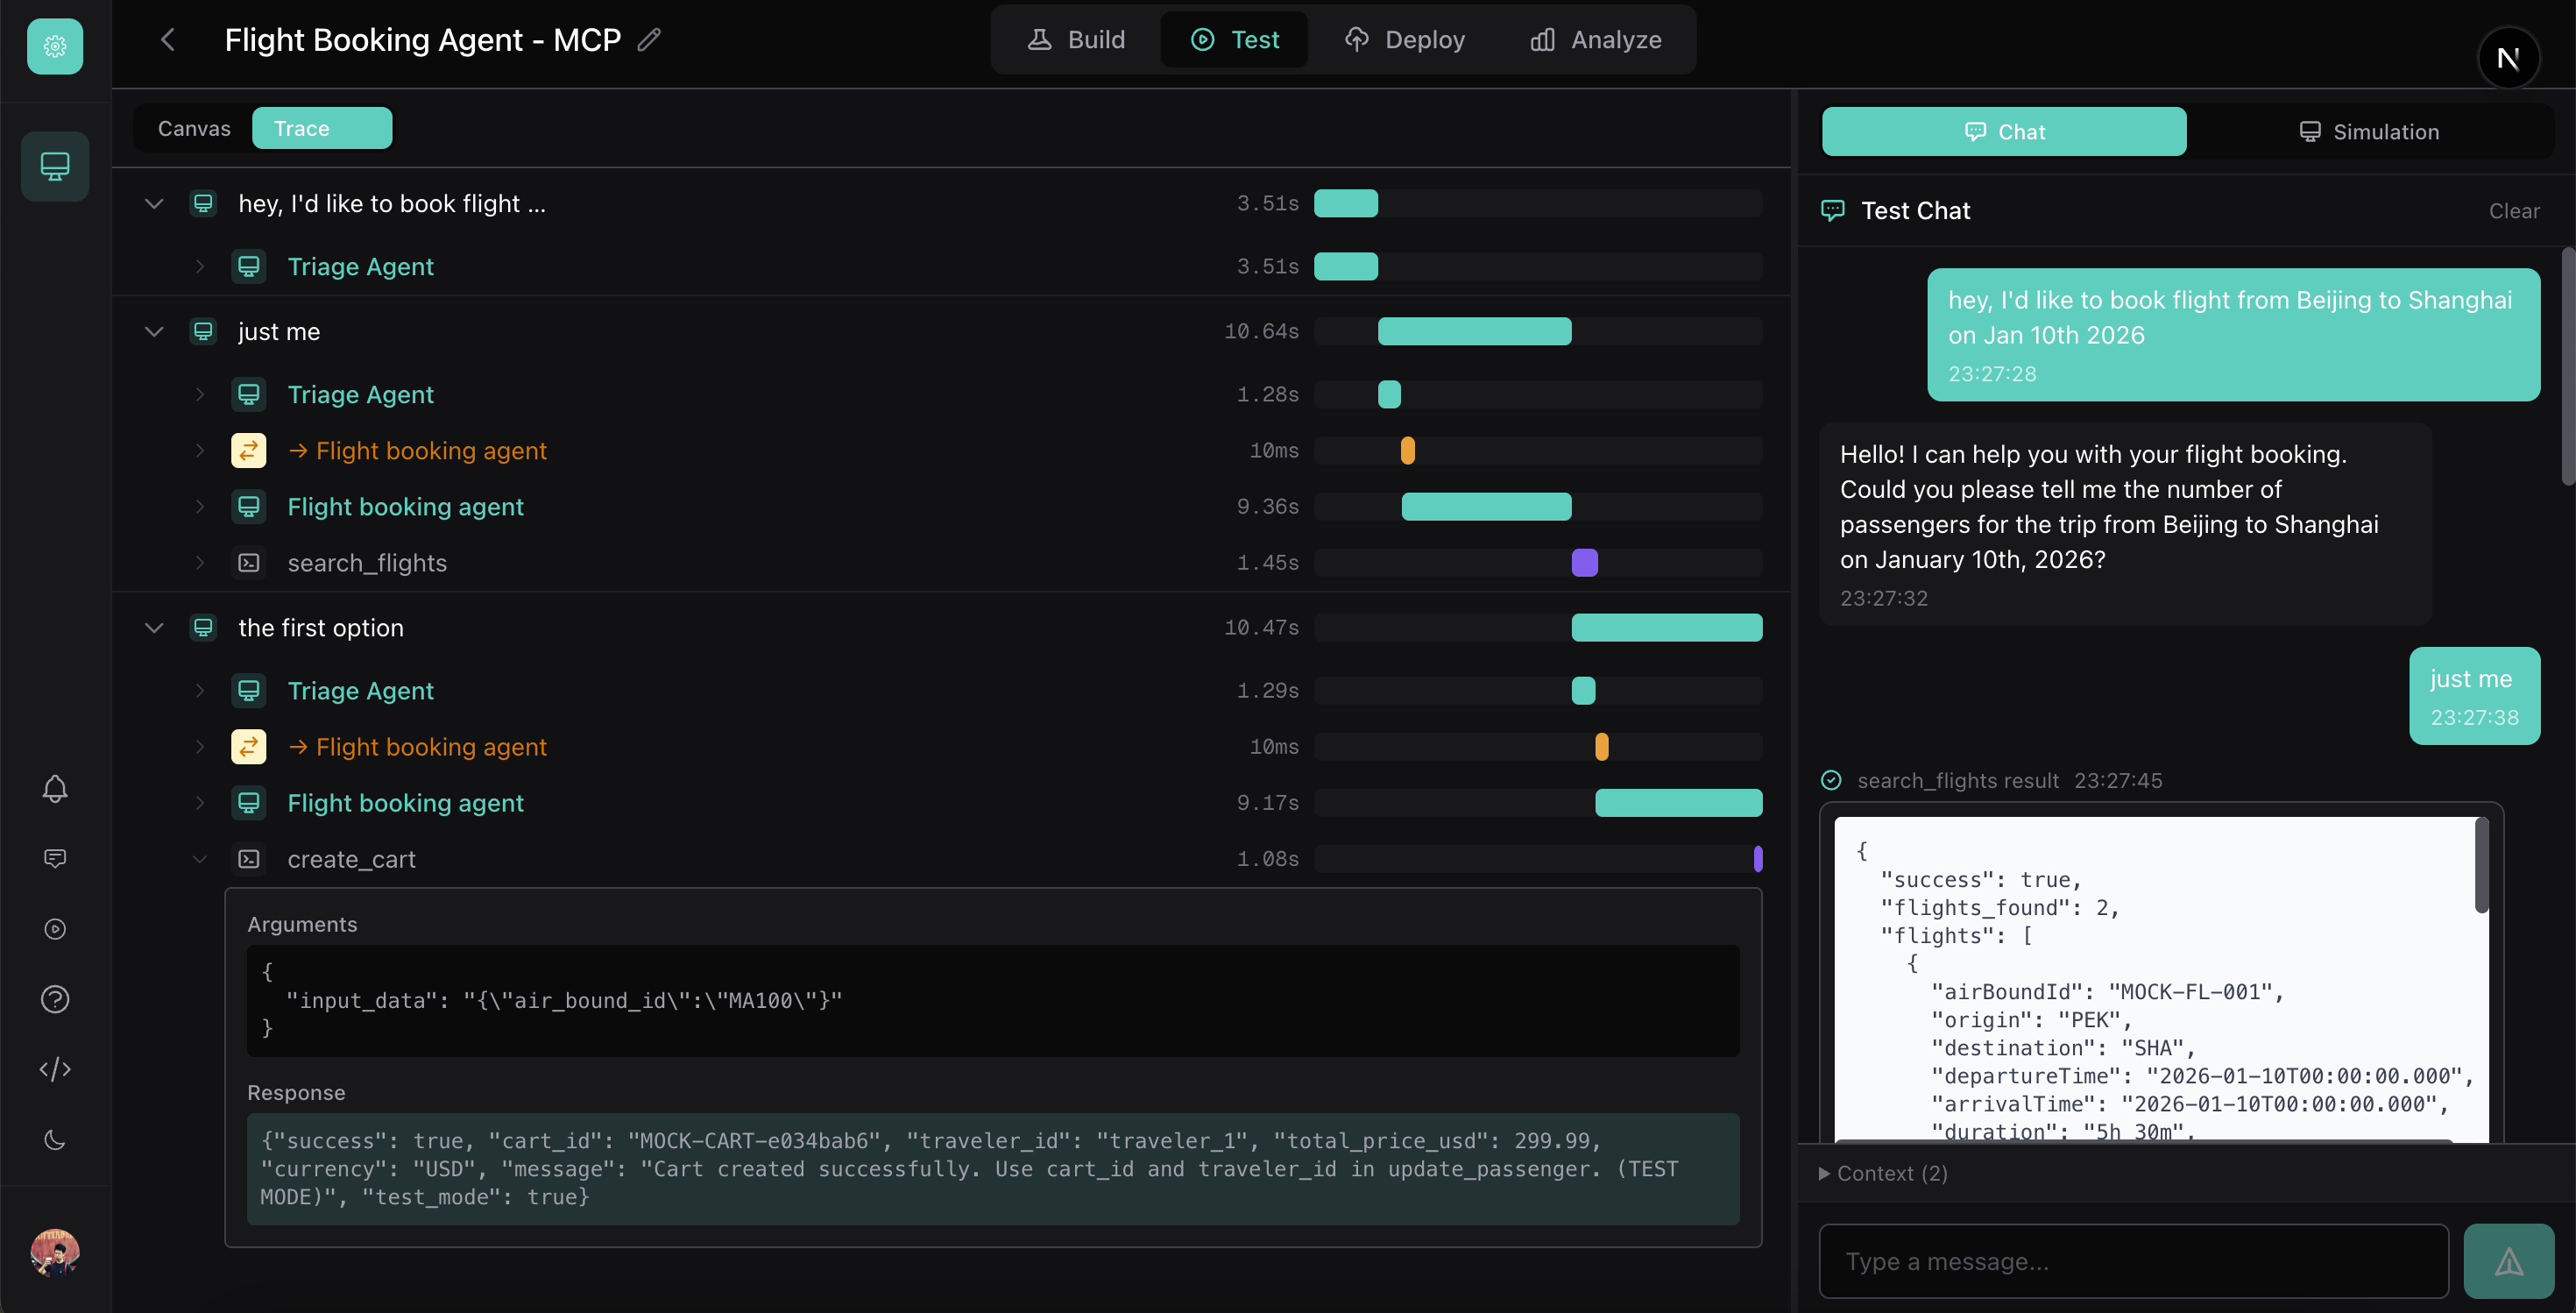Click the handoff icon on first Flight booking agent row
This screenshot has height=1313, width=2576.
pyautogui.click(x=248, y=451)
